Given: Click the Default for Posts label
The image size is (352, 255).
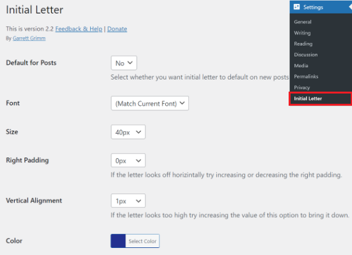Looking at the screenshot, I should pos(31,63).
